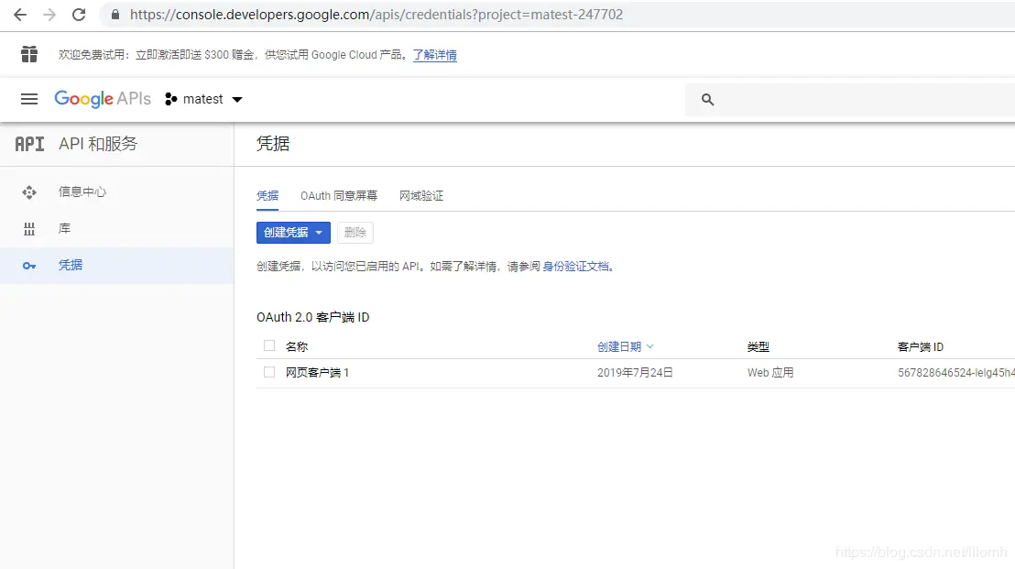This screenshot has height=569, width=1015.
Task: Open the hamburger navigation menu
Action: pyautogui.click(x=29, y=99)
